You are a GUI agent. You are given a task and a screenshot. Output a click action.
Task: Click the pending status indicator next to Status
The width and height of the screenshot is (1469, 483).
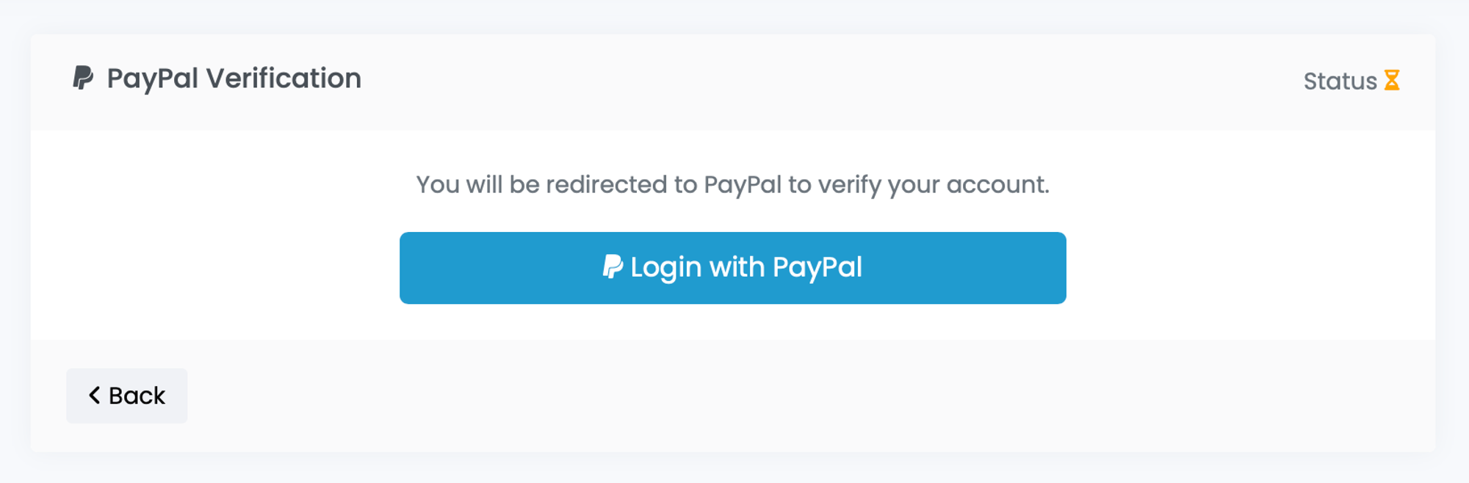coord(1391,80)
